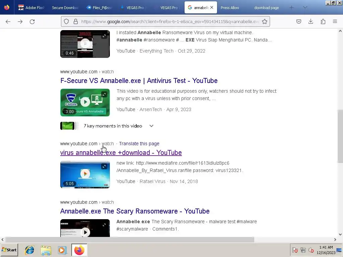Expand preview on 5:05 video thumbnail
Screen dimensions: 343x257
point(105,166)
